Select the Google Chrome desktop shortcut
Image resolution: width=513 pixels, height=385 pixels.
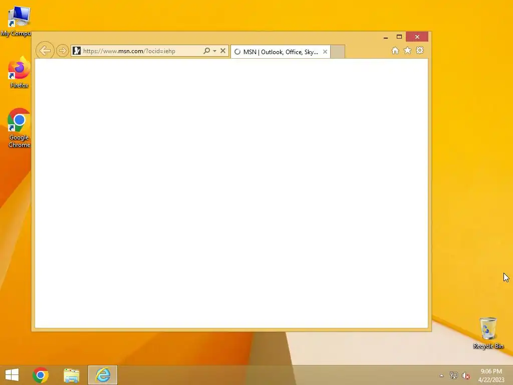[x=19, y=128]
